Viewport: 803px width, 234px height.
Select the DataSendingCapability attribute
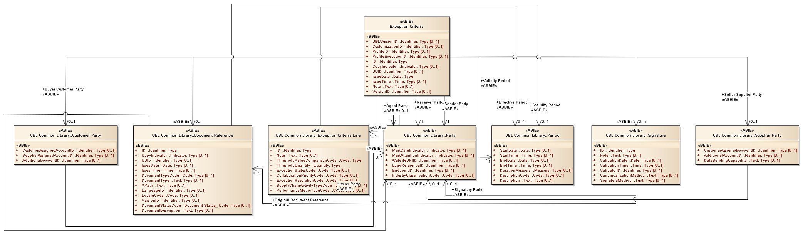[741, 160]
